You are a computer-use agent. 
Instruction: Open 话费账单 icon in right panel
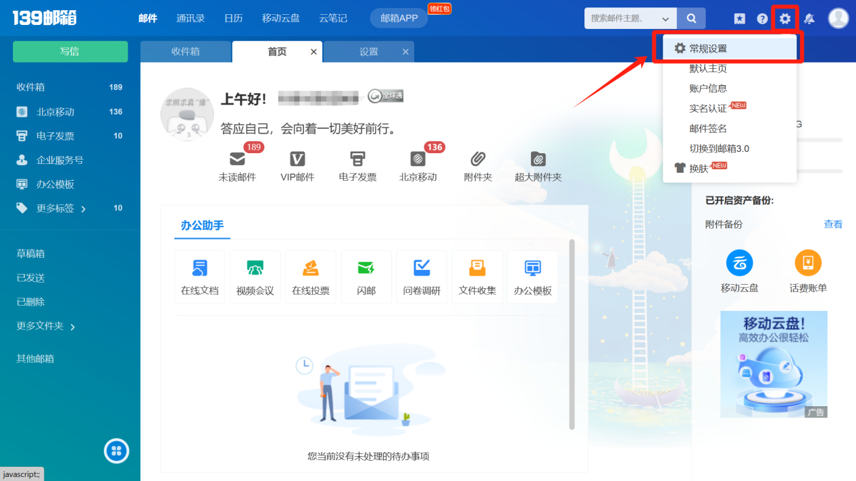(807, 263)
